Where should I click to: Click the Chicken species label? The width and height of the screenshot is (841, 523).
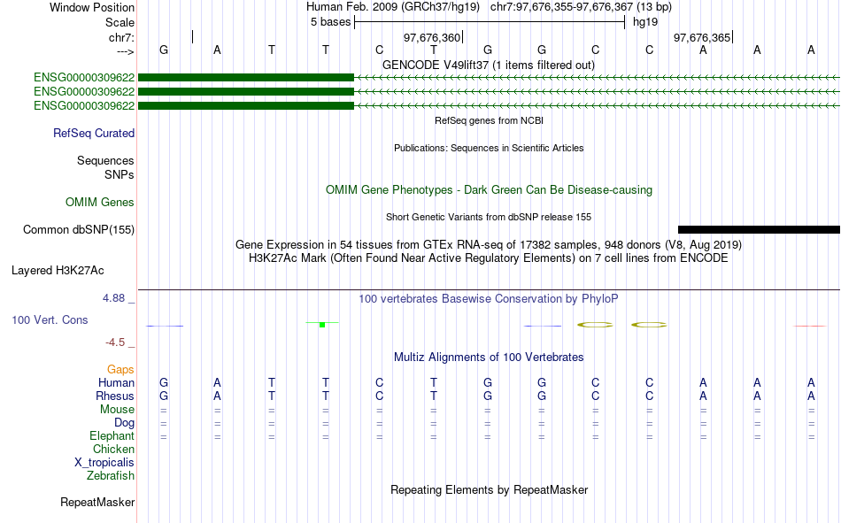pos(113,449)
